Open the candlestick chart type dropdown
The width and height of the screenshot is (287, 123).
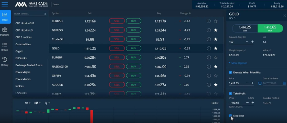[37, 103]
